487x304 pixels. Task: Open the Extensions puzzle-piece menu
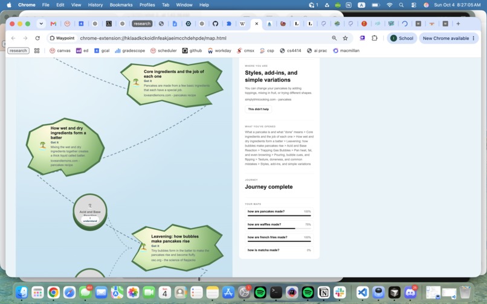(x=375, y=38)
